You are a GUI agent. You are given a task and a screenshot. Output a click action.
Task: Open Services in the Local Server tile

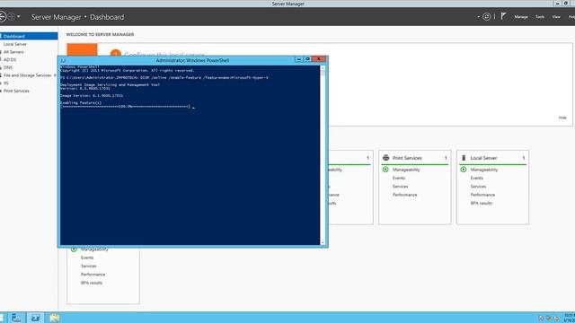pos(478,187)
